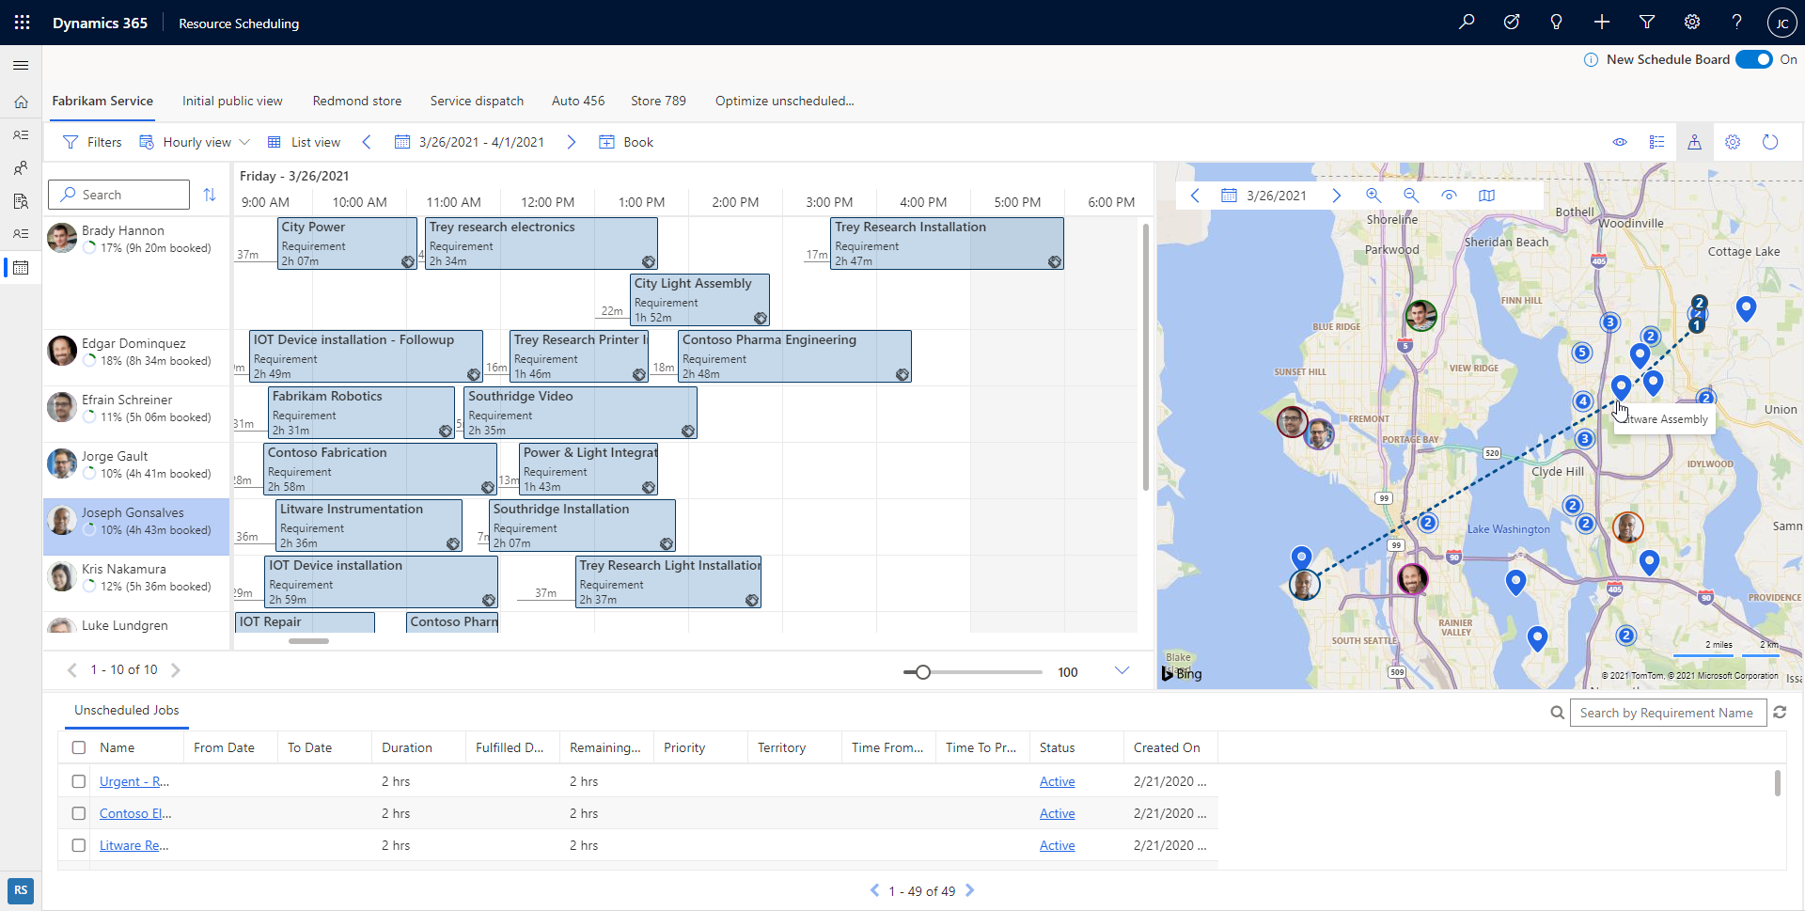Check the Litware Re... row checkbox
This screenshot has height=911, width=1805.
tap(79, 845)
